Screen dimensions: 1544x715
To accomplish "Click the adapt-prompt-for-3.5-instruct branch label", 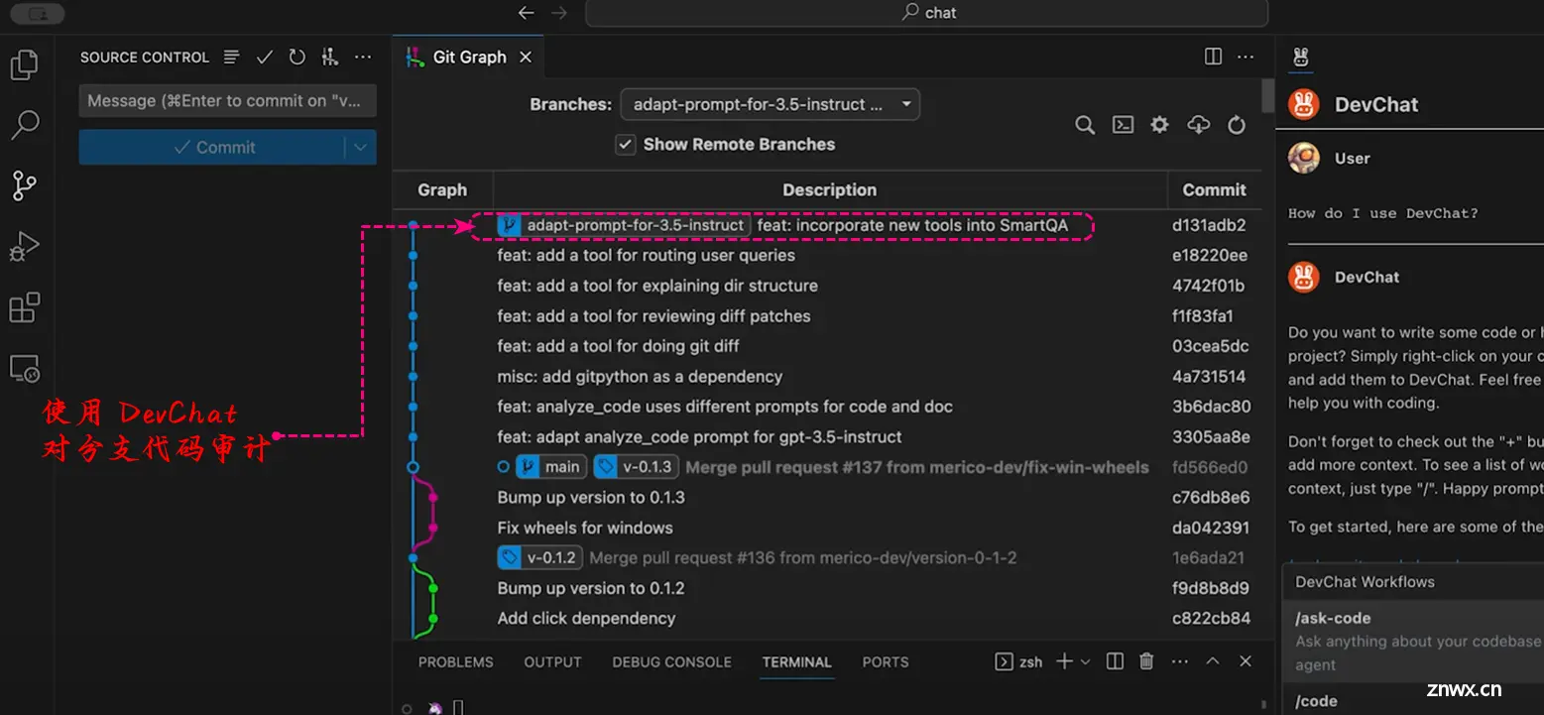I will (623, 225).
